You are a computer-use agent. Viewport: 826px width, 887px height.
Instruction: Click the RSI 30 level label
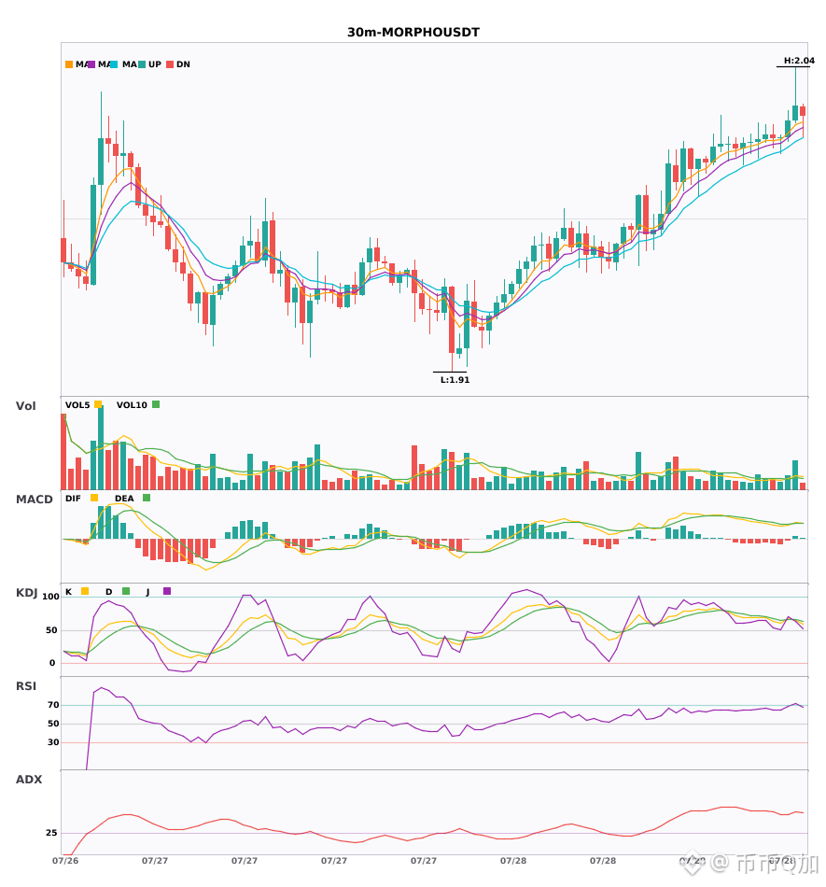[x=53, y=742]
